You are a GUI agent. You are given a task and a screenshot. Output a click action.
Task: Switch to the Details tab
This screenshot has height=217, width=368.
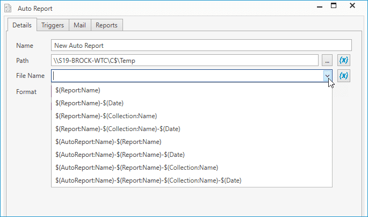[x=22, y=25]
